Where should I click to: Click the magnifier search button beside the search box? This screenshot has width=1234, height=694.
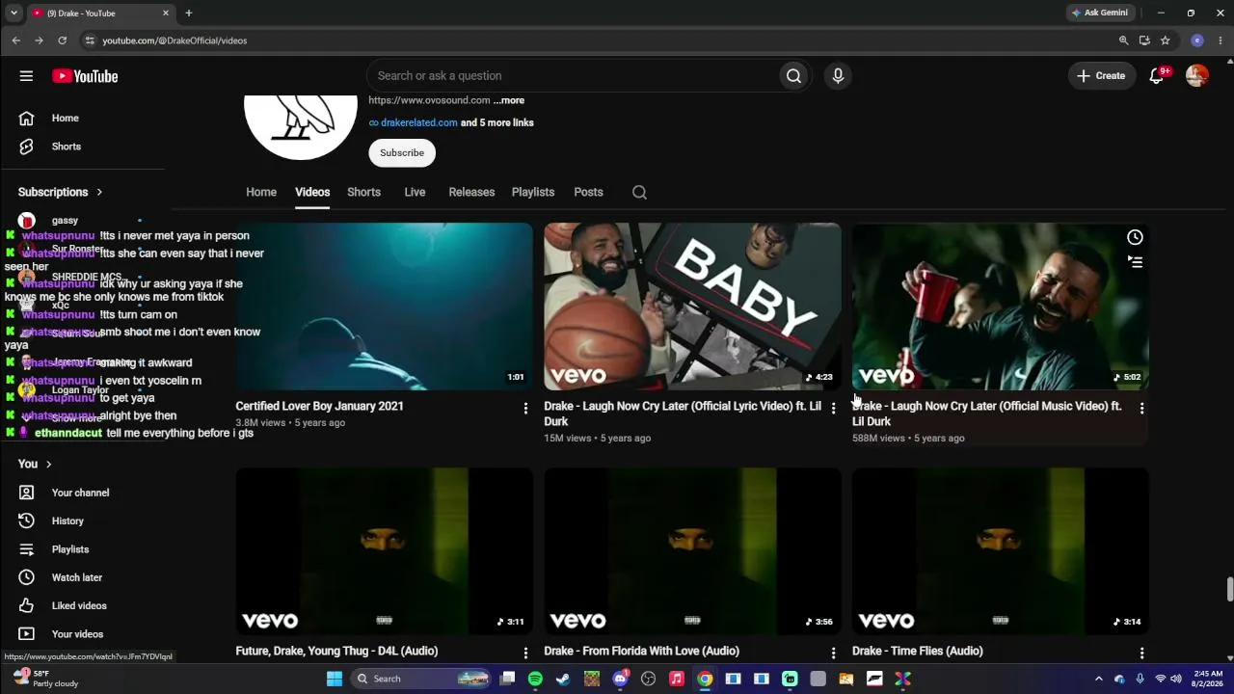tap(793, 76)
